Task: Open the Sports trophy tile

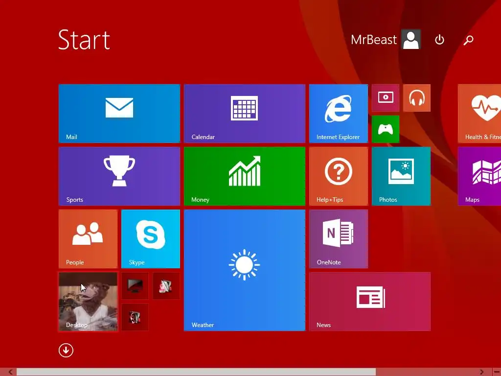Action: coord(119,176)
